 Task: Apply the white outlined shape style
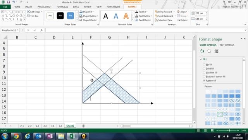50,16
